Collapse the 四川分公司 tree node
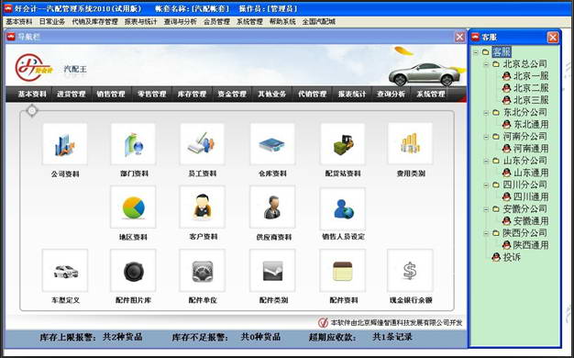 486,185
